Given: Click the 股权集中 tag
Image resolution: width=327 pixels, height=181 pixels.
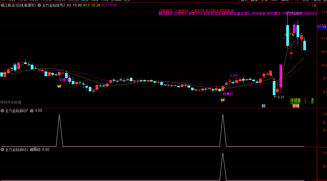Looking at the screenshot, I should click(x=274, y=14).
